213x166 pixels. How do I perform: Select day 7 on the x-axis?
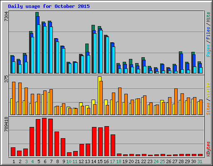tap(51, 161)
